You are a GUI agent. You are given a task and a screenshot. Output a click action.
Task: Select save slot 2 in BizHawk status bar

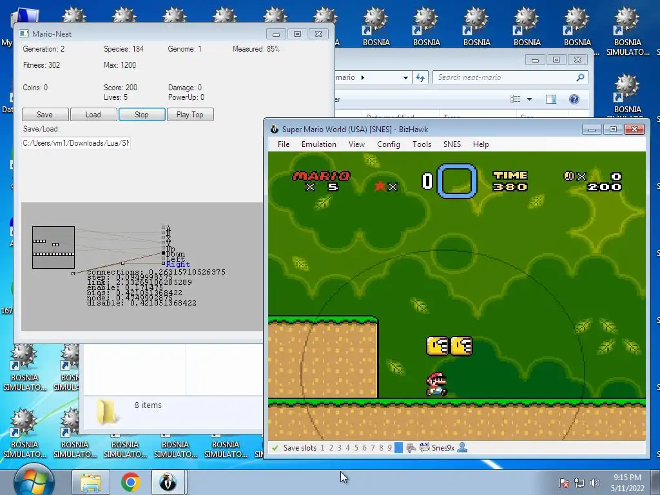click(331, 448)
